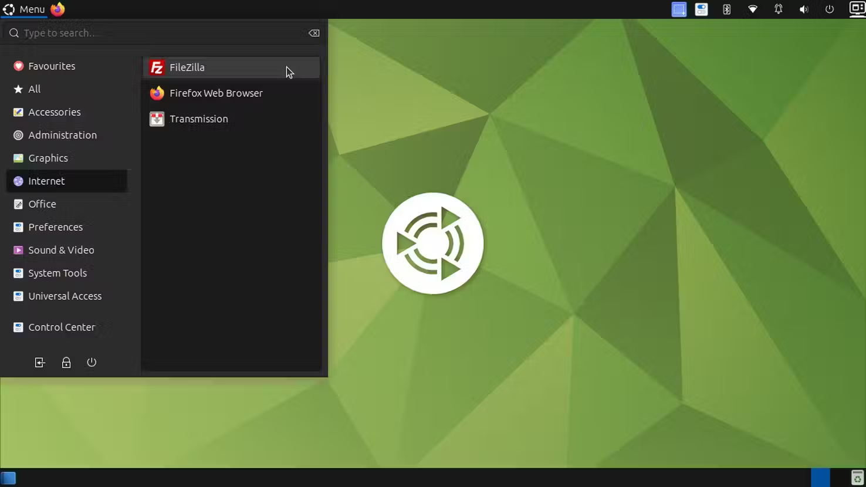Open the Control Center

click(x=62, y=327)
